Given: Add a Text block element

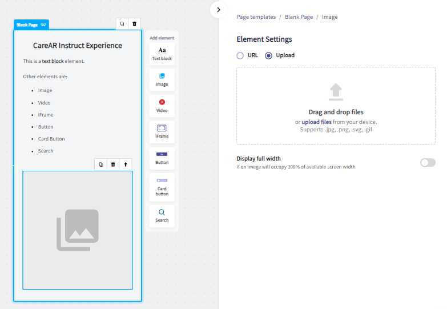Looking at the screenshot, I should (162, 54).
